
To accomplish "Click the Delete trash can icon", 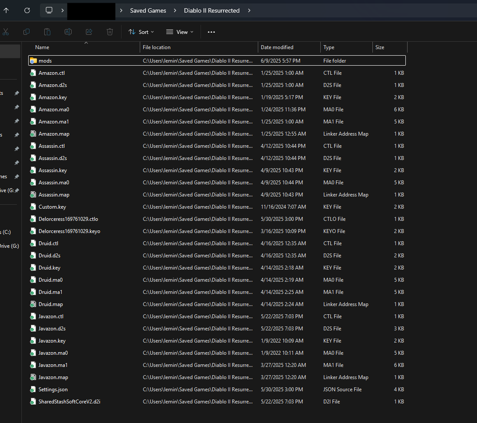I will tap(110, 32).
